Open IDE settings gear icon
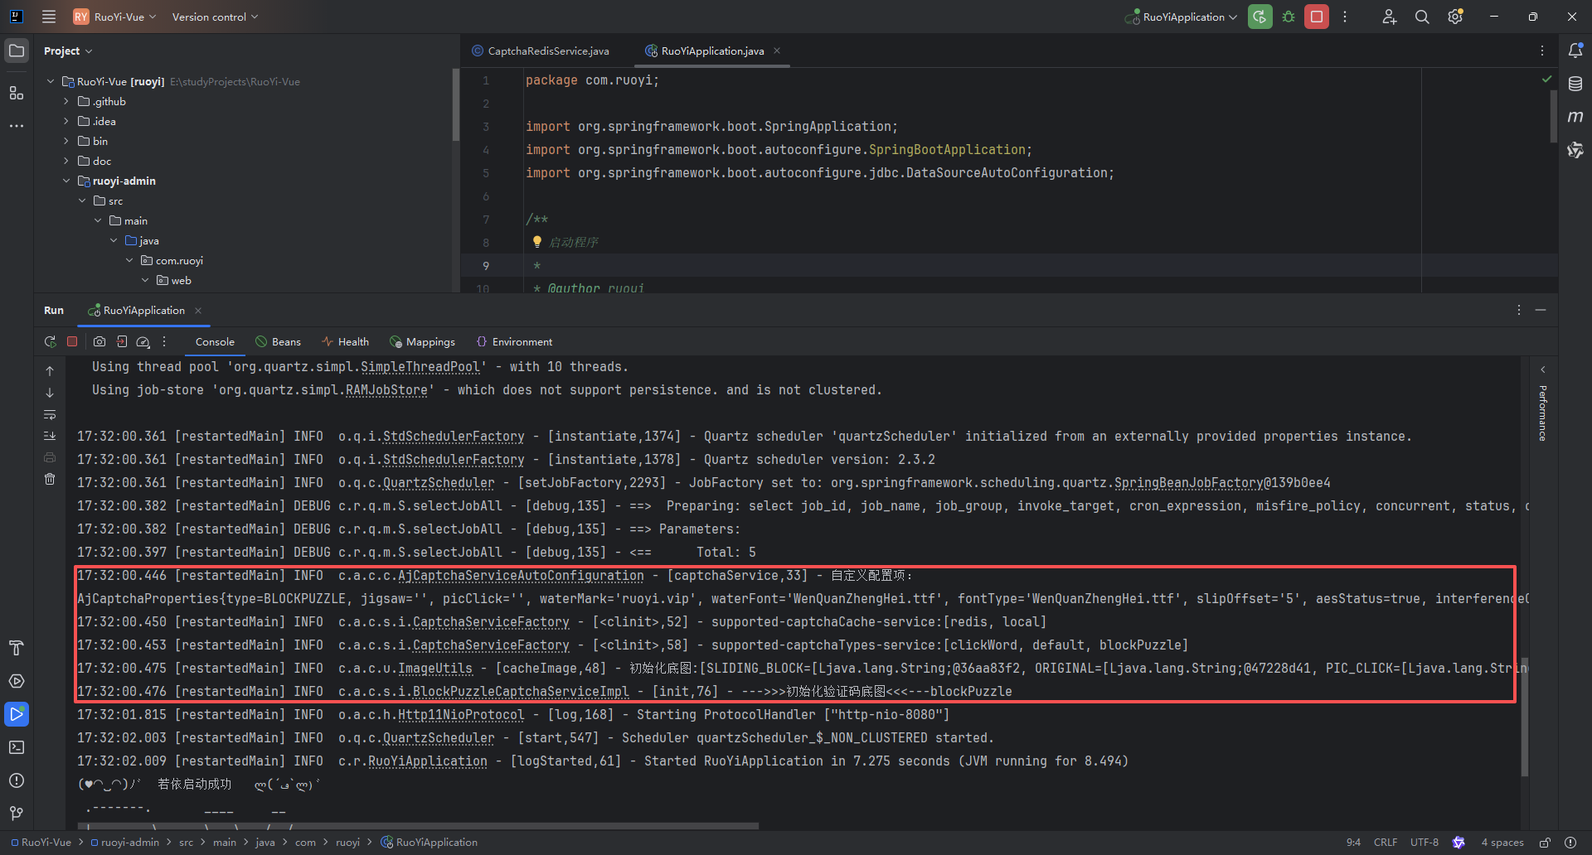1592x855 pixels. (1455, 17)
